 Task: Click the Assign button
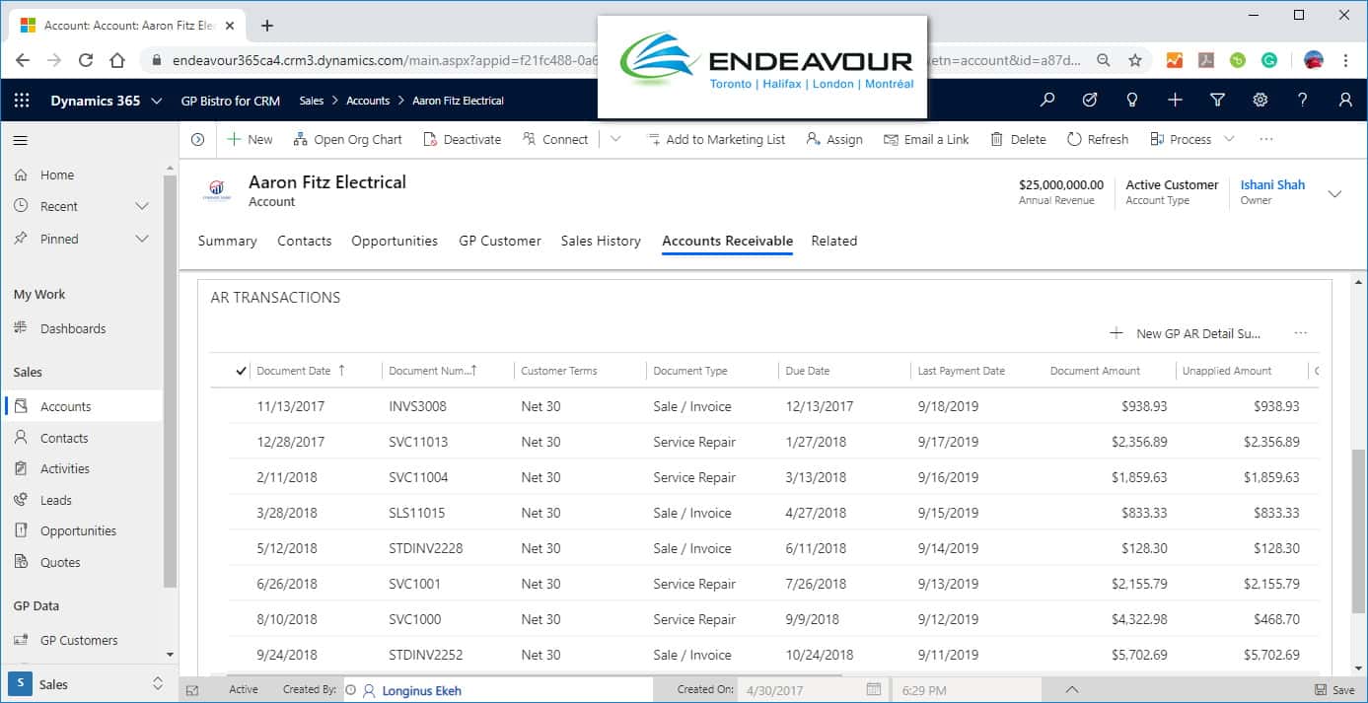click(834, 139)
